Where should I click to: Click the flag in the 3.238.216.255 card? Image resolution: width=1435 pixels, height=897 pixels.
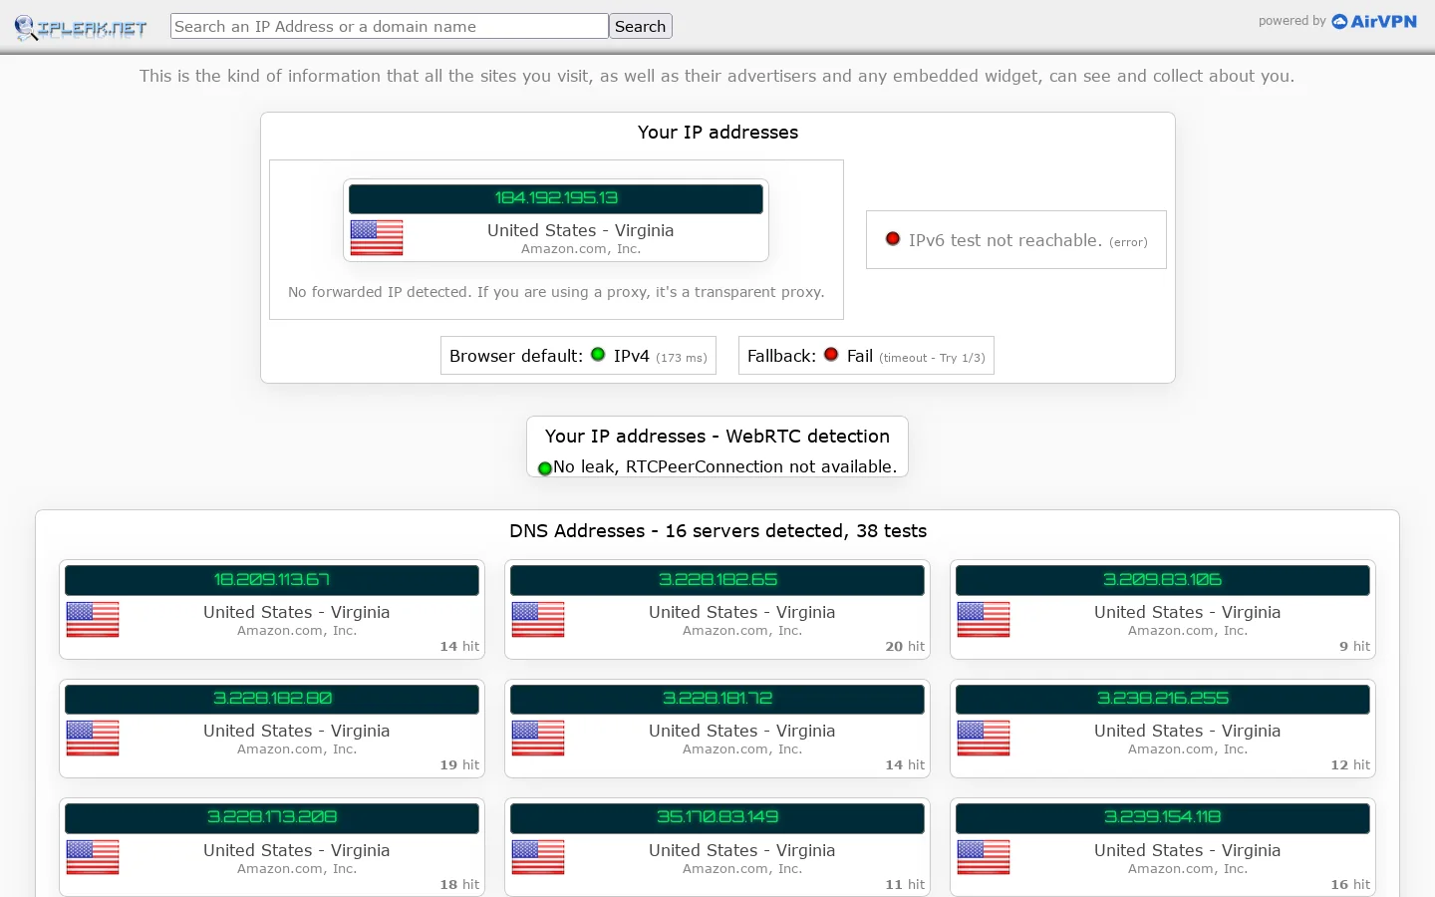(x=984, y=738)
